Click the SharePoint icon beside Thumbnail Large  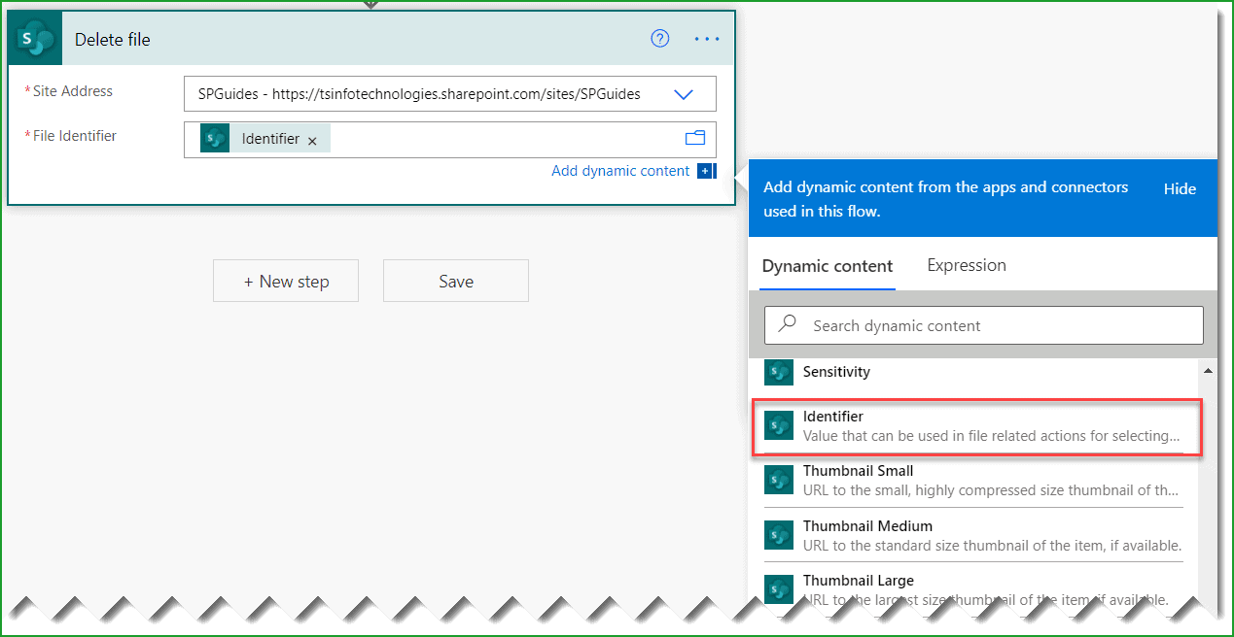(779, 588)
